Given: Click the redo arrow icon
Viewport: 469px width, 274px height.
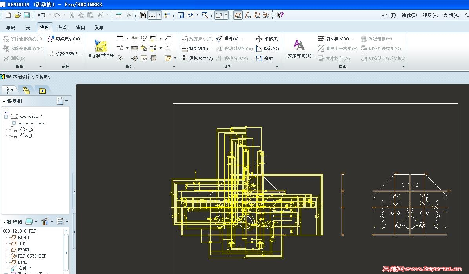Looking at the screenshot, I should click(x=57, y=14).
